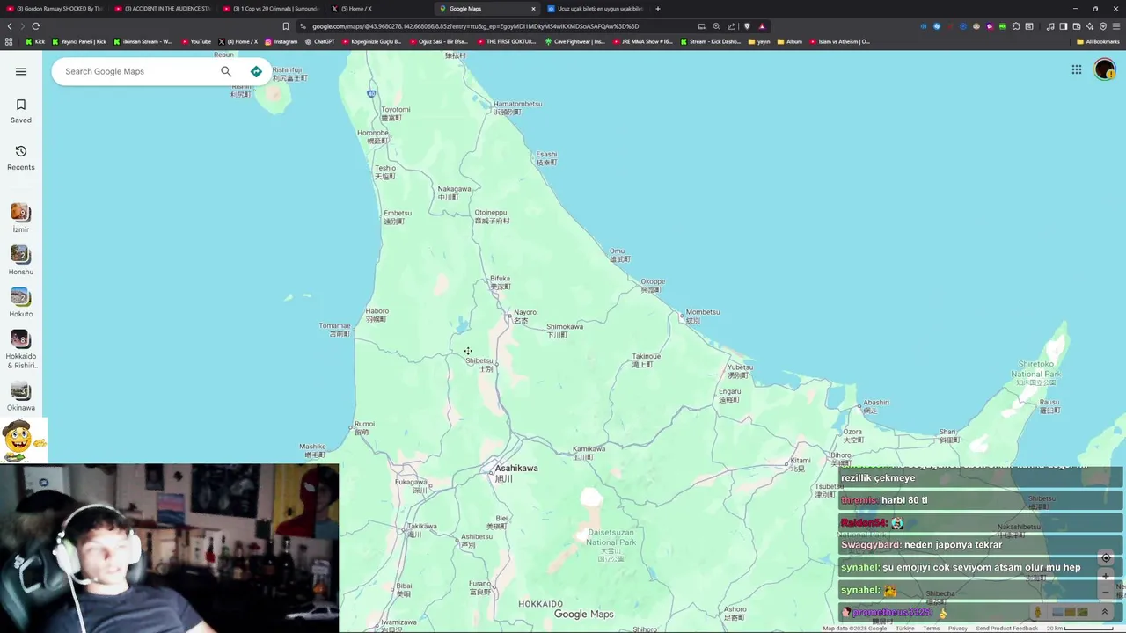Switch to the ACCIDENT IN THE AUDIENCE tab
Viewport: 1126px width, 633px height.
163,9
